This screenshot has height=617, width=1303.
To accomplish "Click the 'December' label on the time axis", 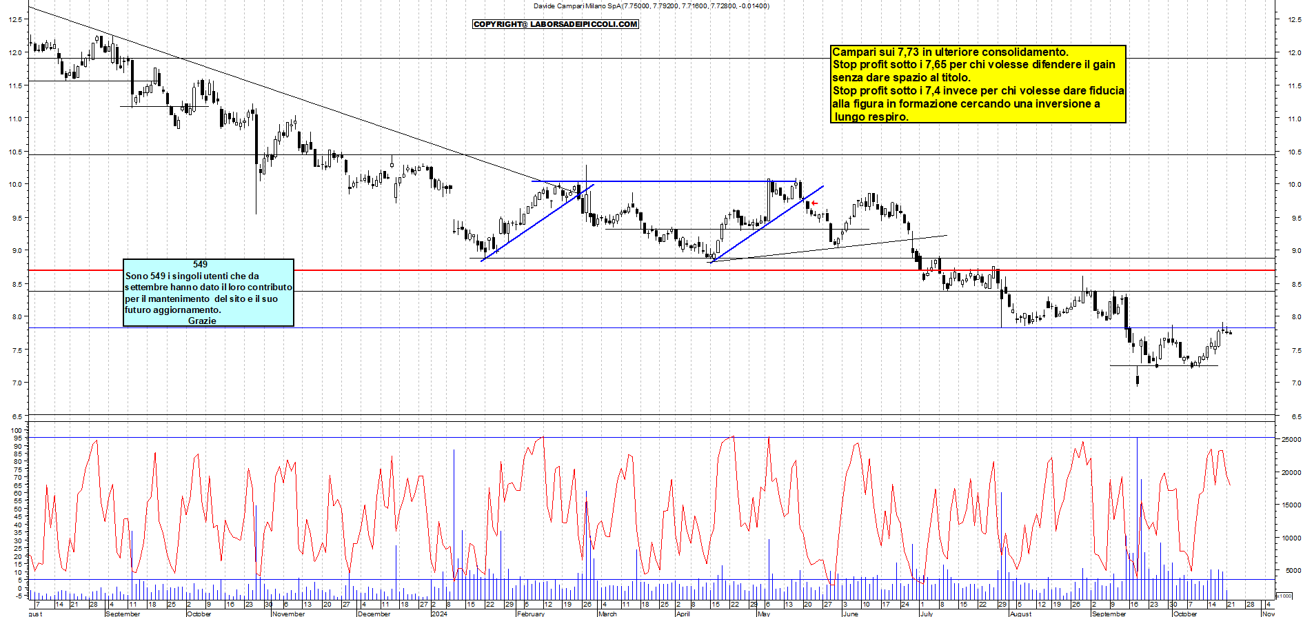I will tap(374, 614).
